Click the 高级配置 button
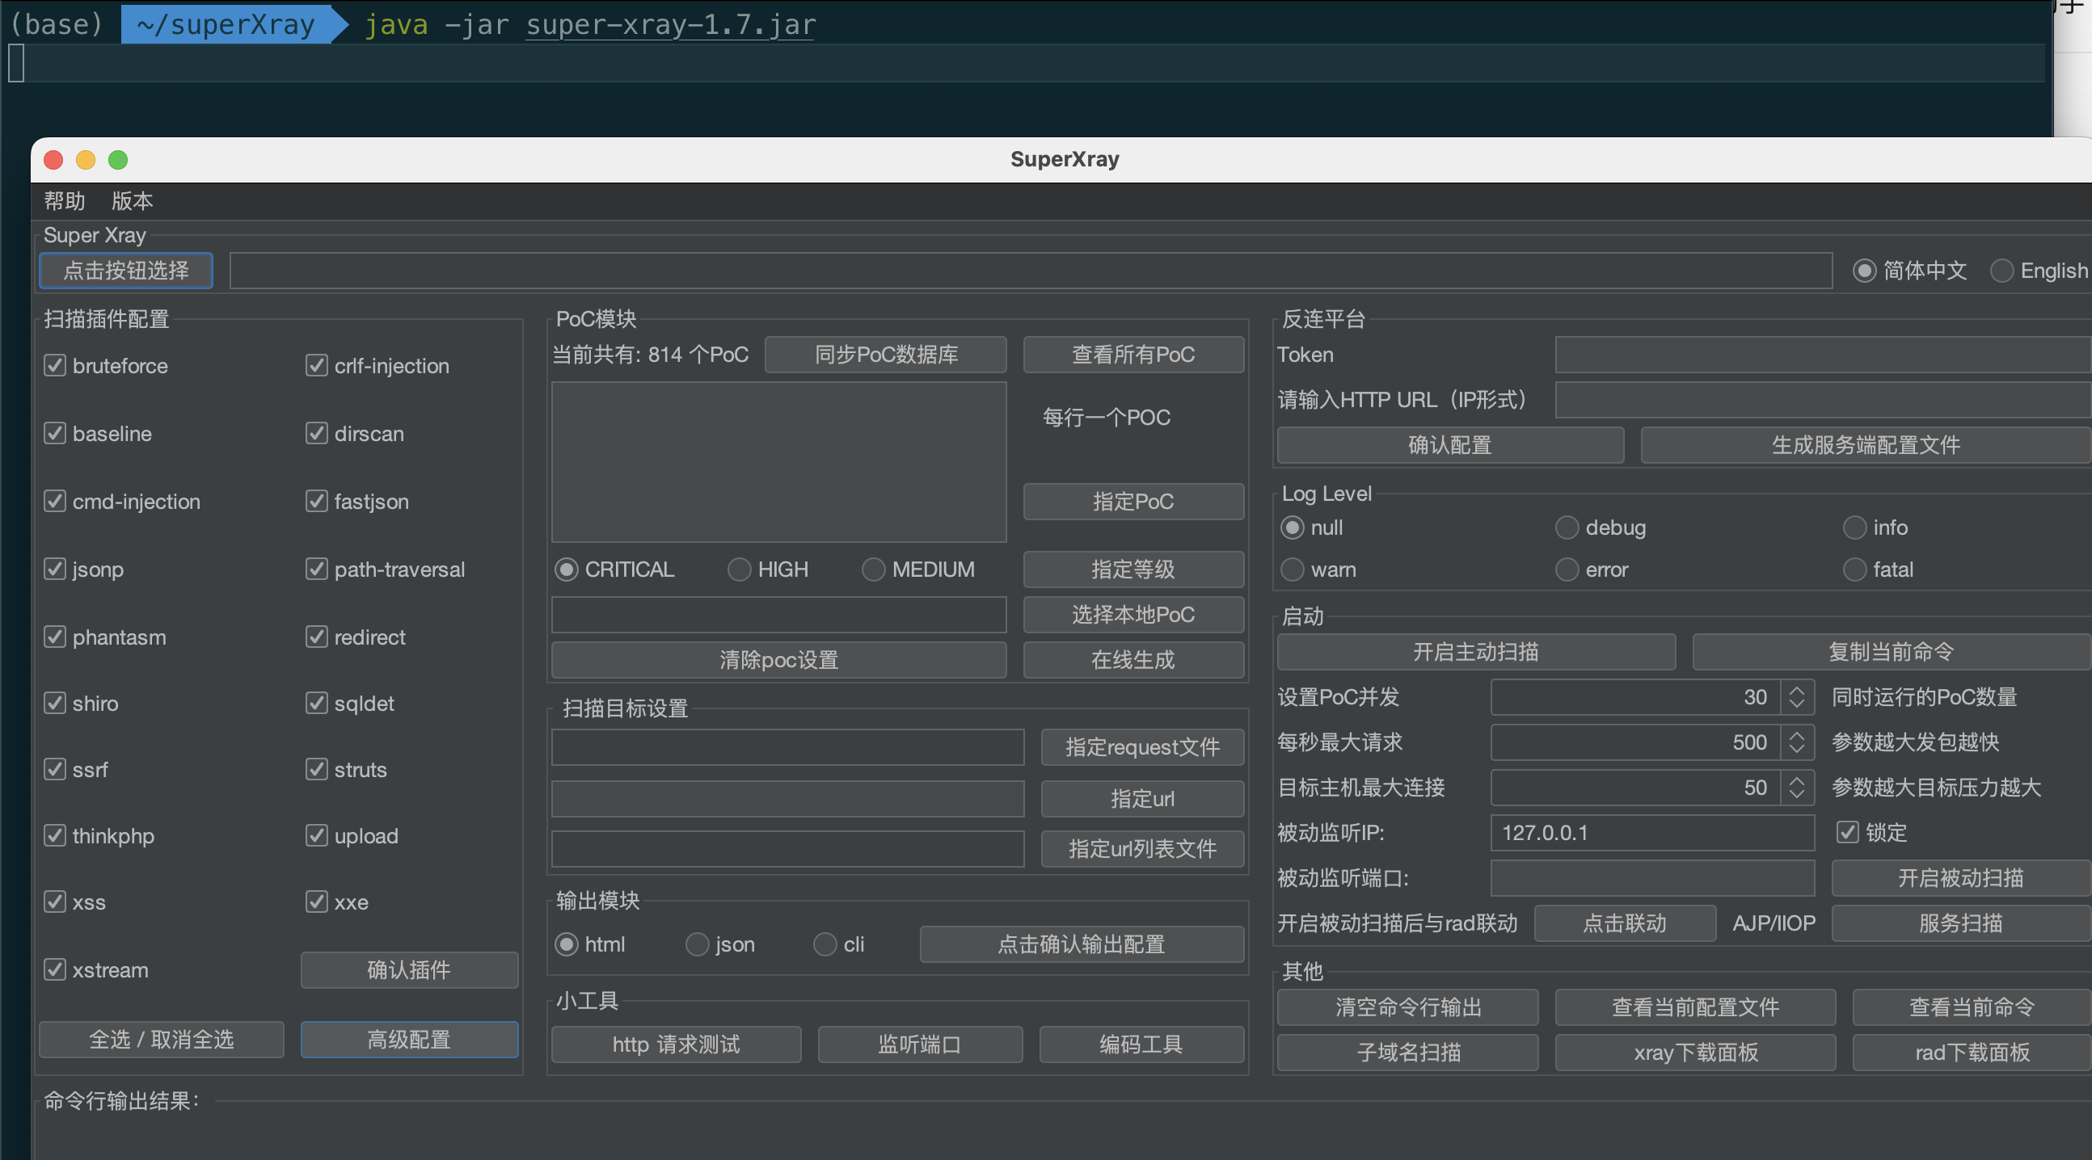This screenshot has height=1160, width=2092. pyautogui.click(x=409, y=1039)
